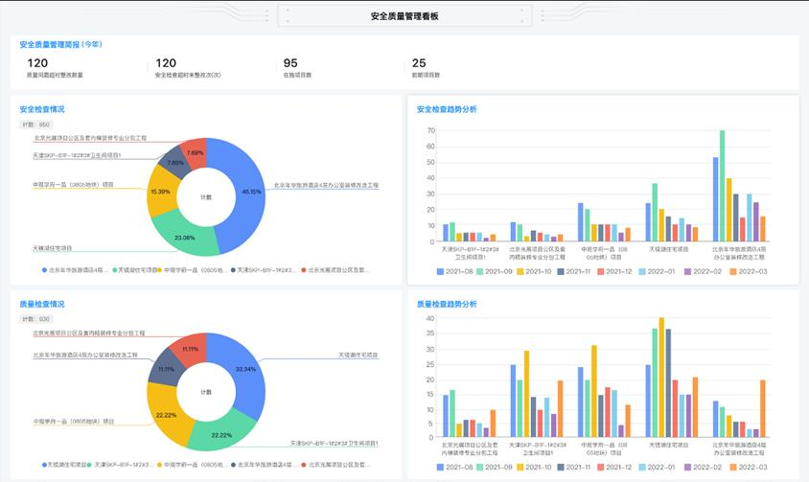Click 46.15% blue slice in safety donut
Image resolution: width=809 pixels, height=482 pixels.
[x=243, y=187]
